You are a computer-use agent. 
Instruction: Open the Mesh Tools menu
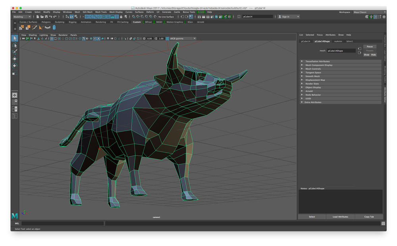click(101, 12)
